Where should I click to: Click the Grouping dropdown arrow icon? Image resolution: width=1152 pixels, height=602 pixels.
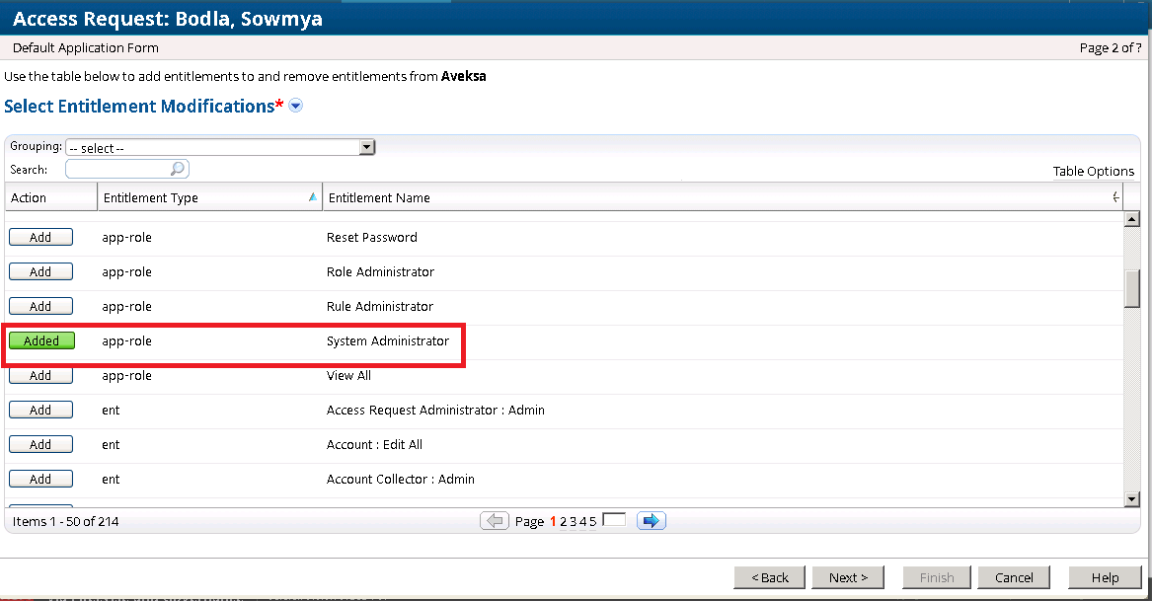click(x=366, y=146)
